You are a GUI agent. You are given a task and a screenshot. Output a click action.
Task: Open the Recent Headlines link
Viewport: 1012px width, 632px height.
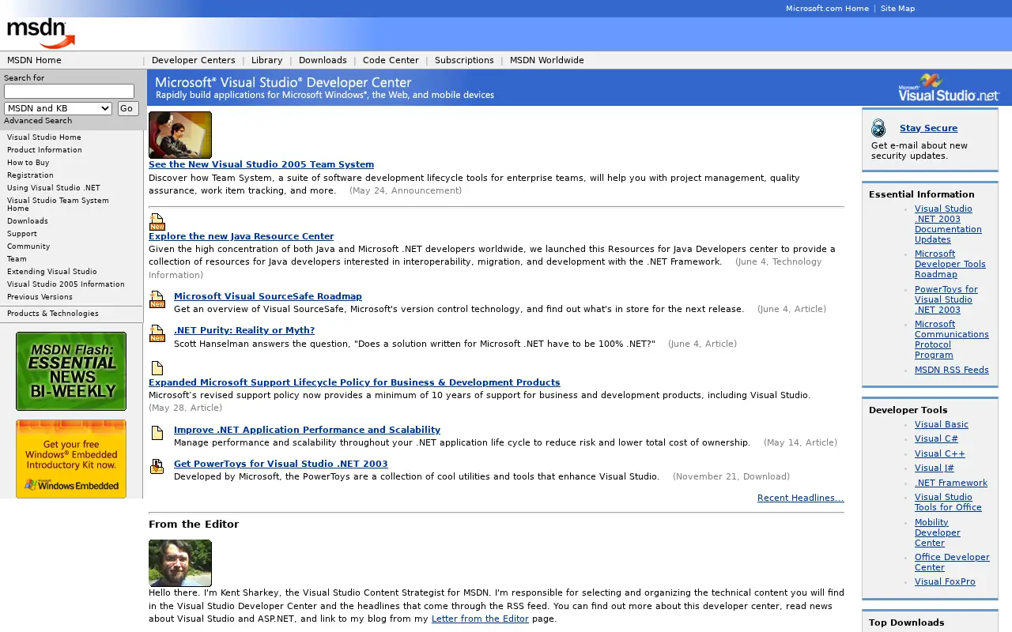(801, 498)
